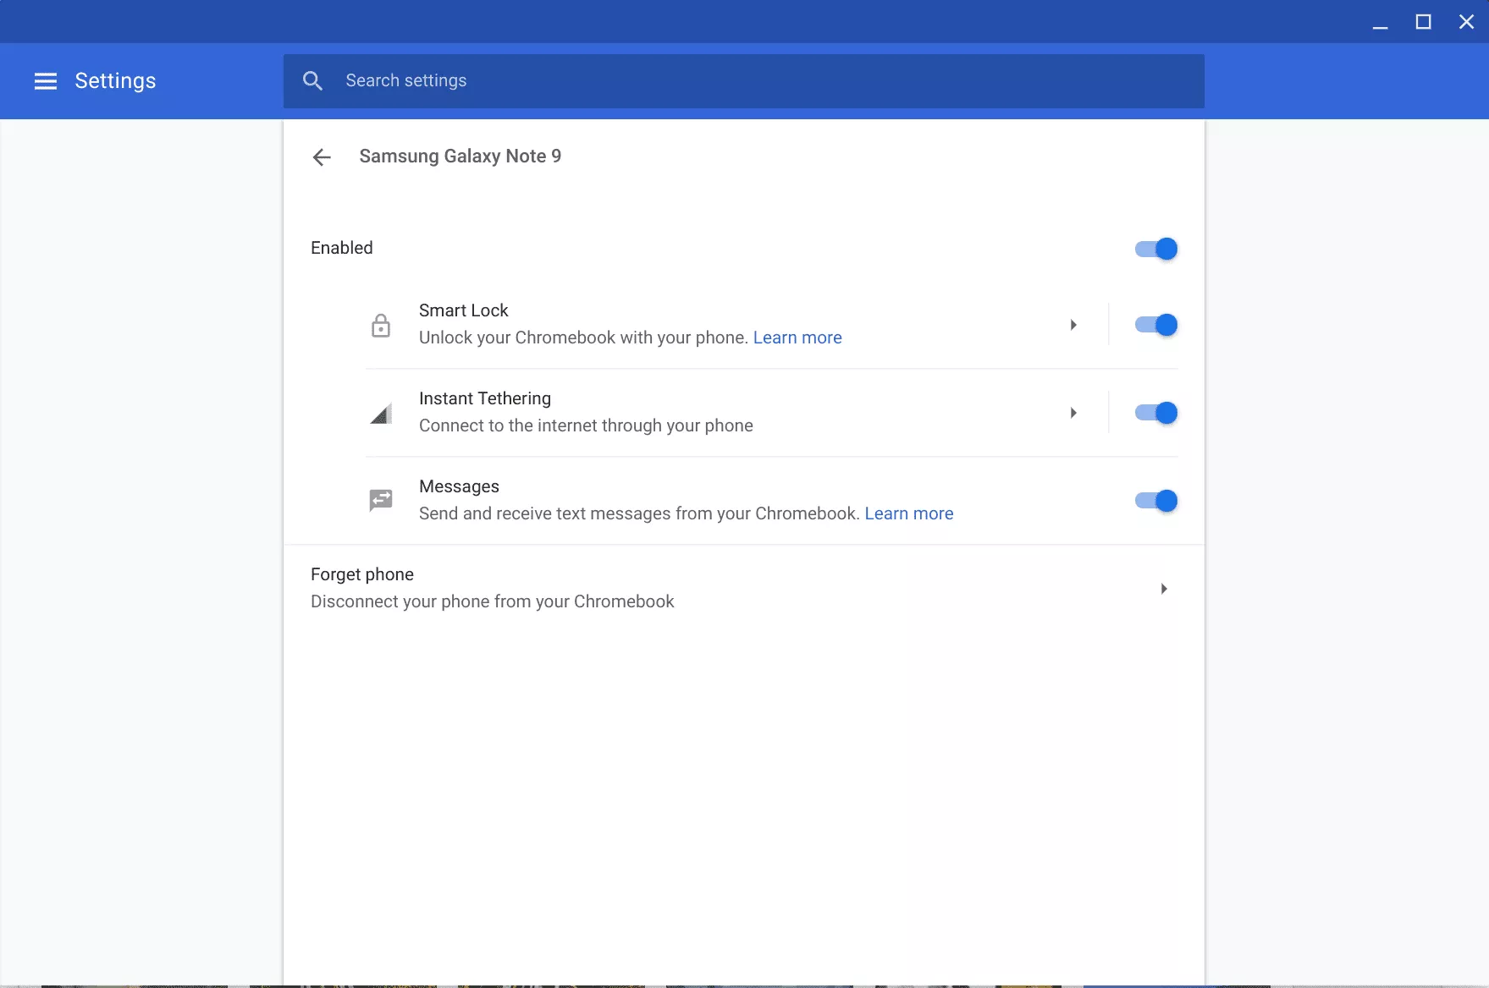Click the search magnifier icon
1489x988 pixels.
[x=312, y=81]
